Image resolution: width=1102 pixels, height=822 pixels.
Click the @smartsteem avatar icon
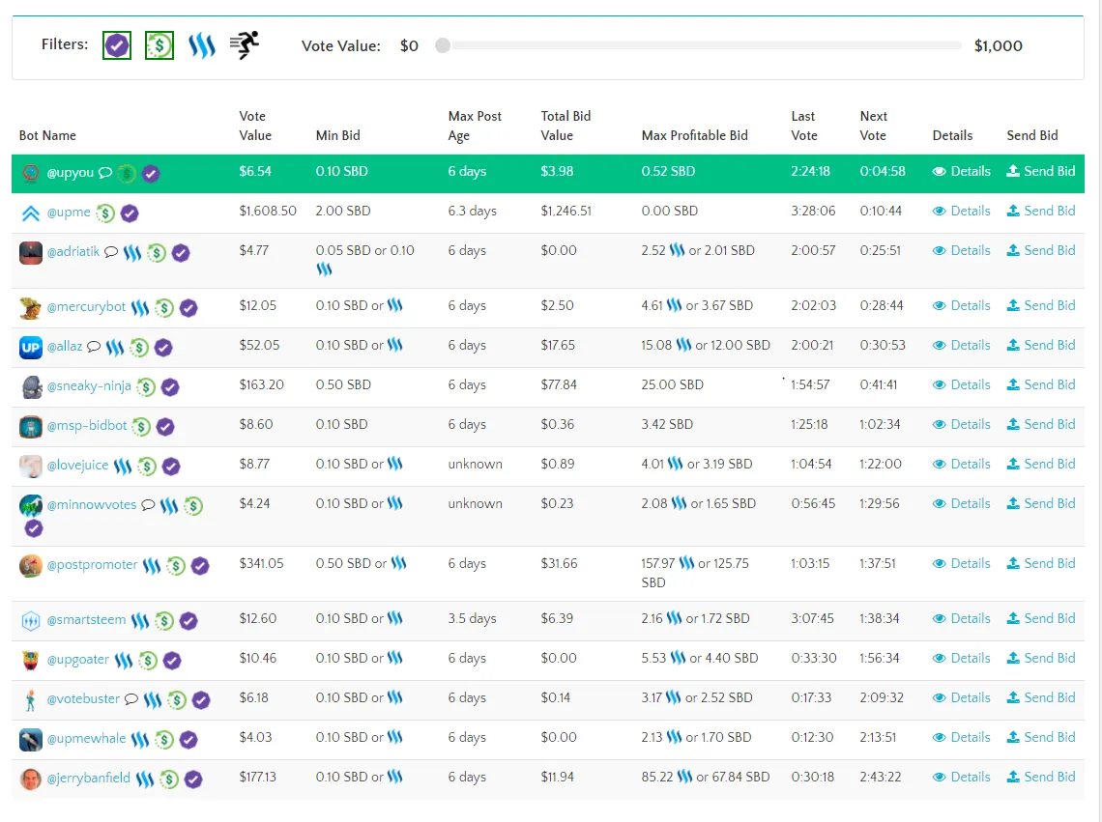click(x=31, y=621)
